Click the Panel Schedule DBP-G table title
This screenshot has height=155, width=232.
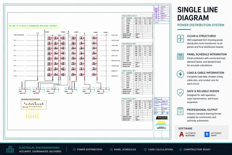(129, 44)
